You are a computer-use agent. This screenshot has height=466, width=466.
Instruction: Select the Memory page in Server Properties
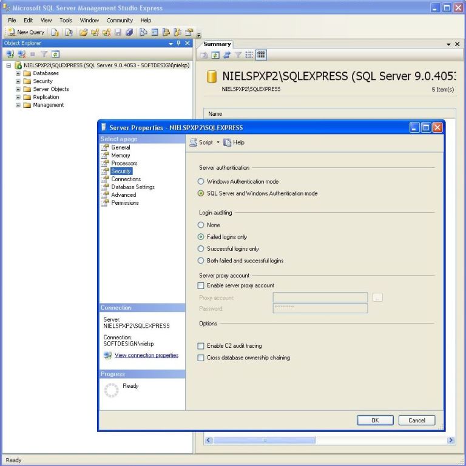click(x=121, y=155)
